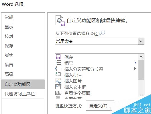Select the 语言 category
The image size is (151, 114).
[x=9, y=65]
